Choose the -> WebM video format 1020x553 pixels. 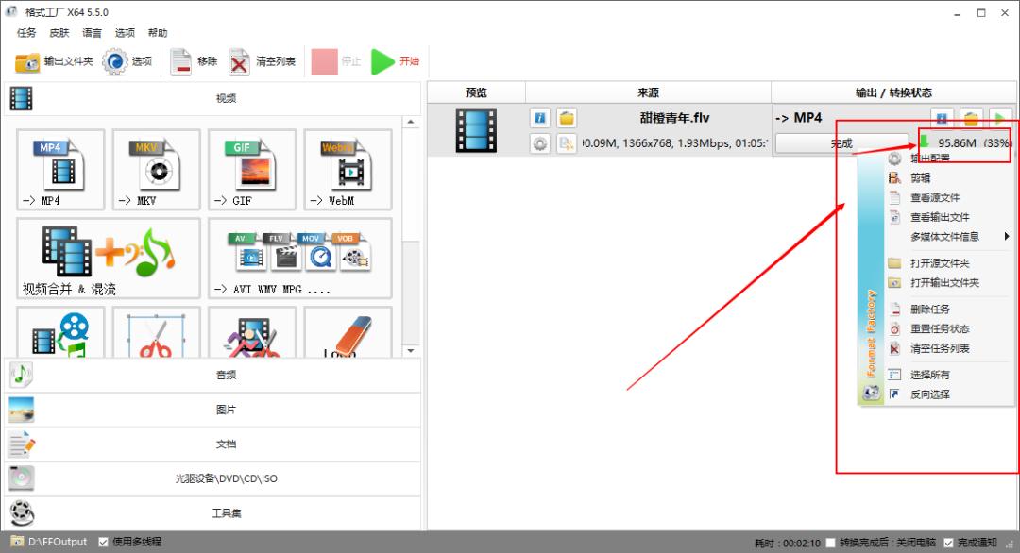348,170
